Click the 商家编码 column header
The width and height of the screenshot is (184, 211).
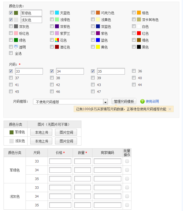click(108, 153)
